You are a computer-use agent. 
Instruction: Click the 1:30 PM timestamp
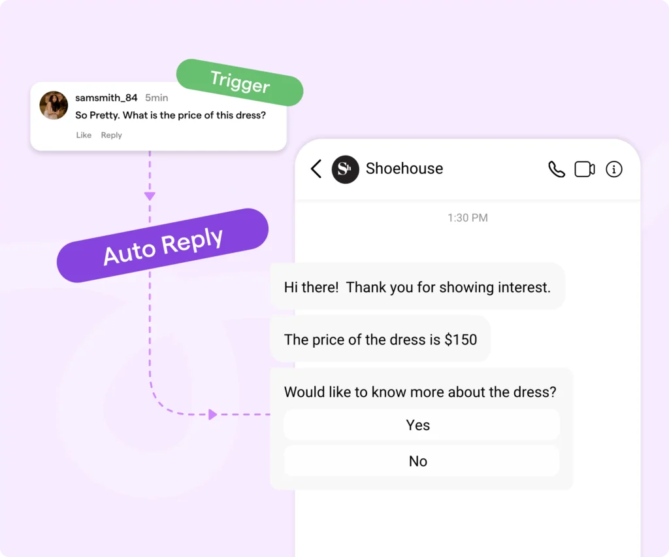coord(468,218)
